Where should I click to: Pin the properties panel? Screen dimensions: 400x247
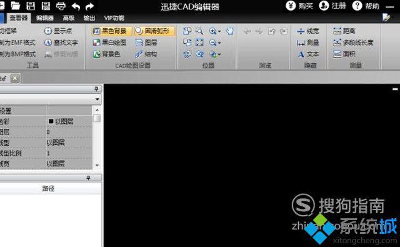click(96, 89)
